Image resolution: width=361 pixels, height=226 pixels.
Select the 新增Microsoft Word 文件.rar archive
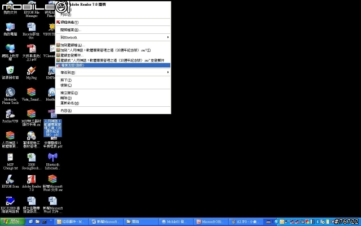(x=52, y=183)
